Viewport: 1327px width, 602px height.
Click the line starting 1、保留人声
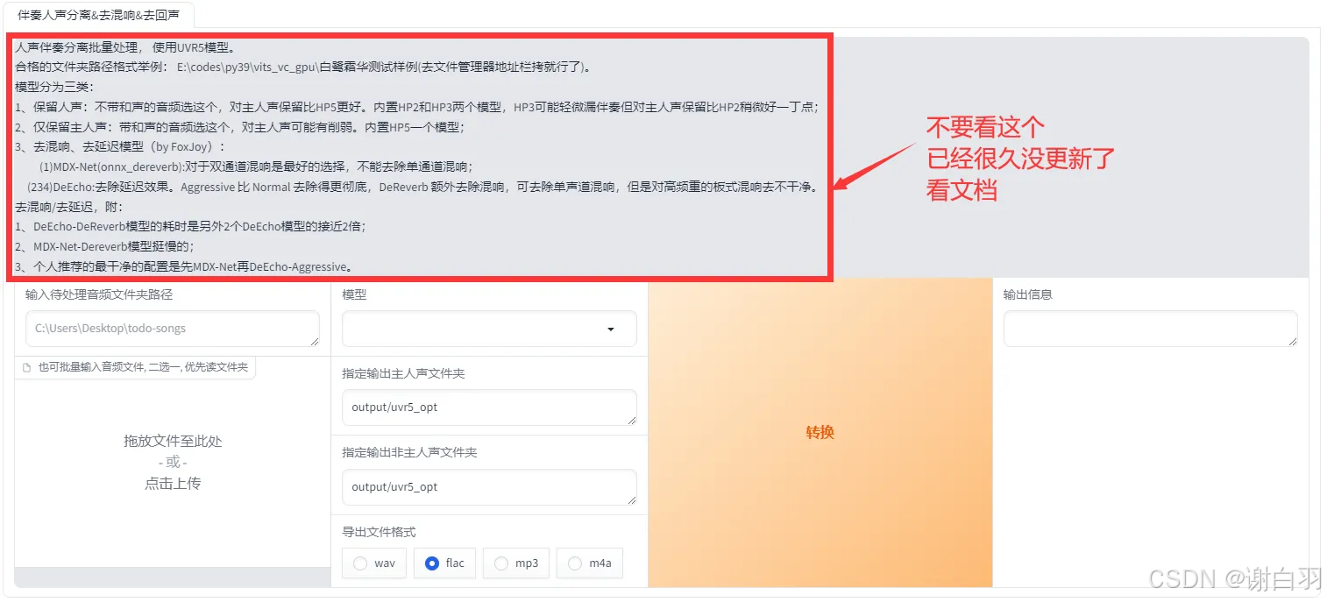[x=417, y=107]
